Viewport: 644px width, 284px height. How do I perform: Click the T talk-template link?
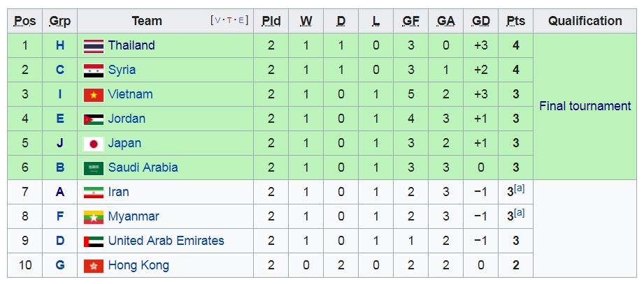click(230, 21)
